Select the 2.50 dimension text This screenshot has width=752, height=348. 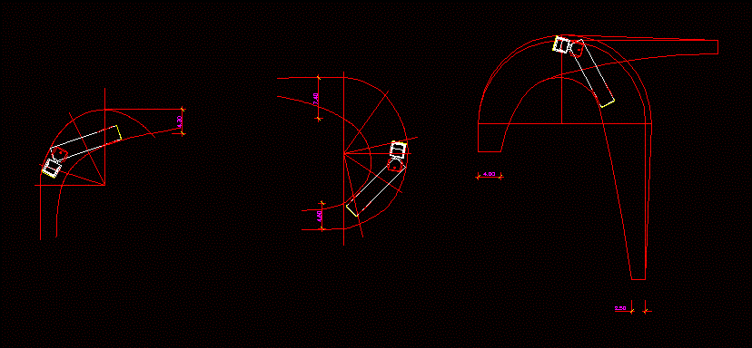[x=620, y=308]
